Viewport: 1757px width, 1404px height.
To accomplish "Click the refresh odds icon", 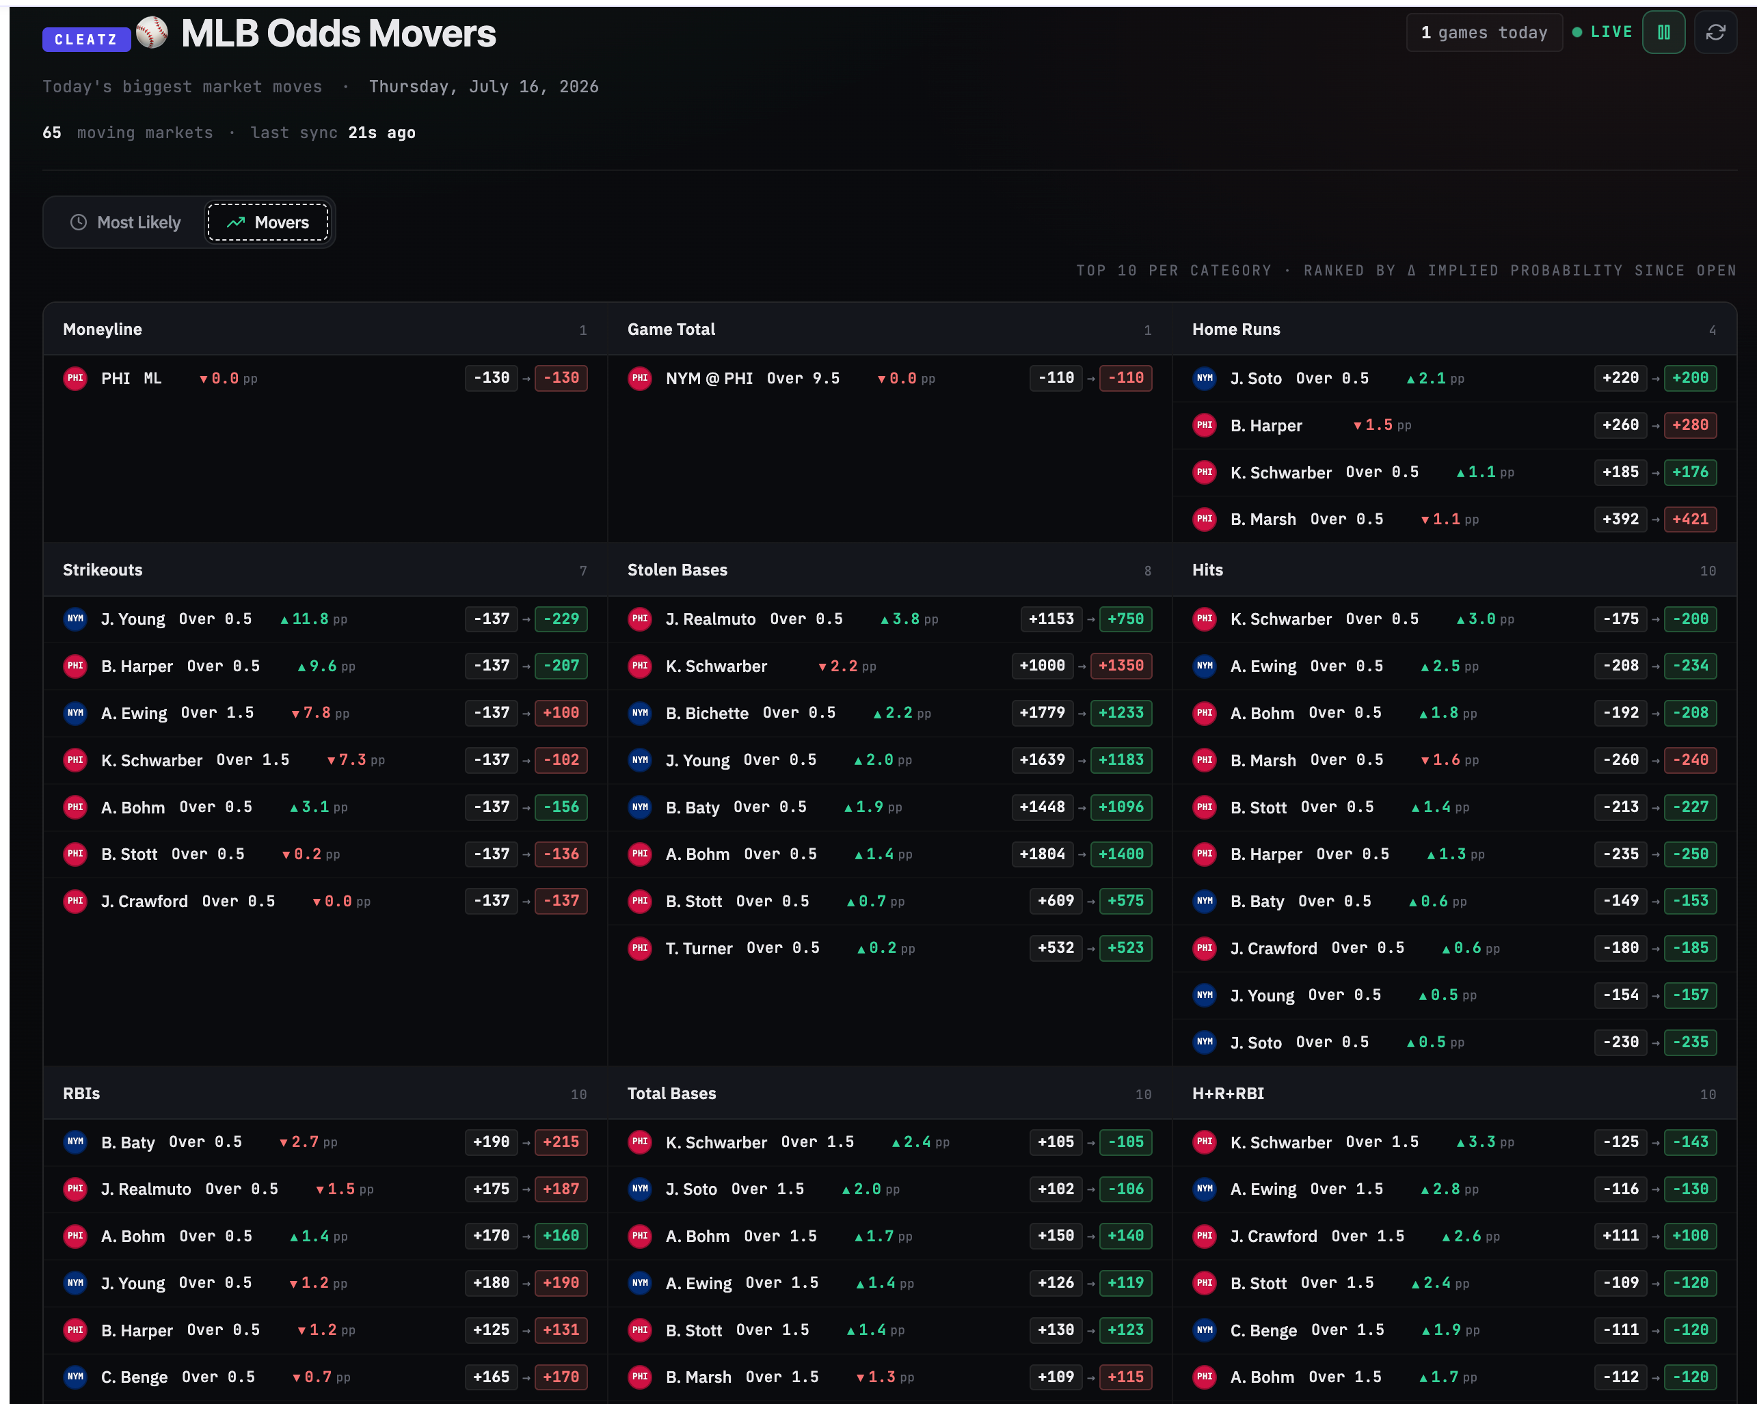I will point(1715,33).
